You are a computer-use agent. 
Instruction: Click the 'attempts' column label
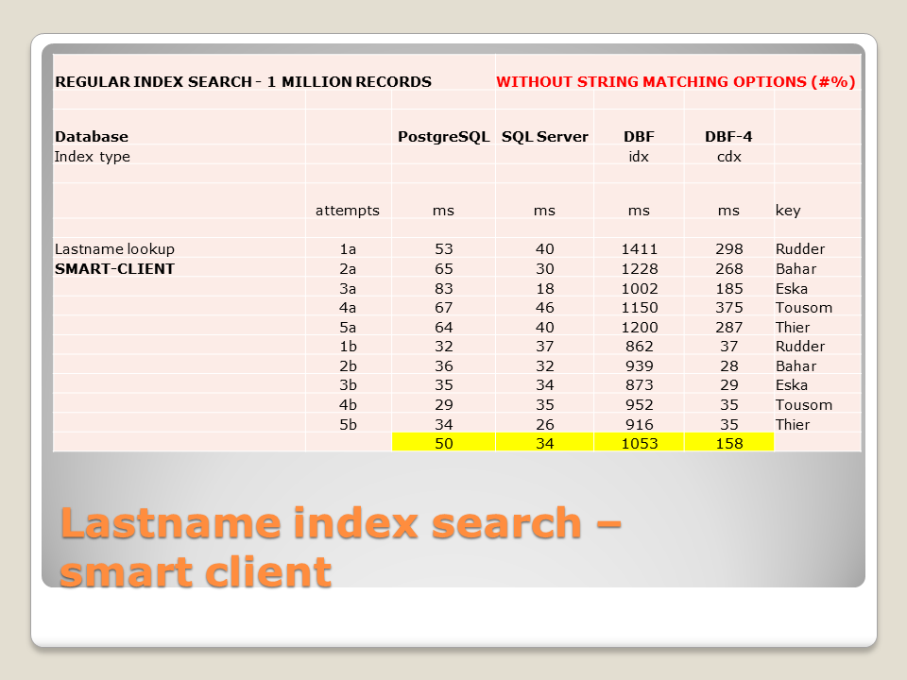click(347, 211)
